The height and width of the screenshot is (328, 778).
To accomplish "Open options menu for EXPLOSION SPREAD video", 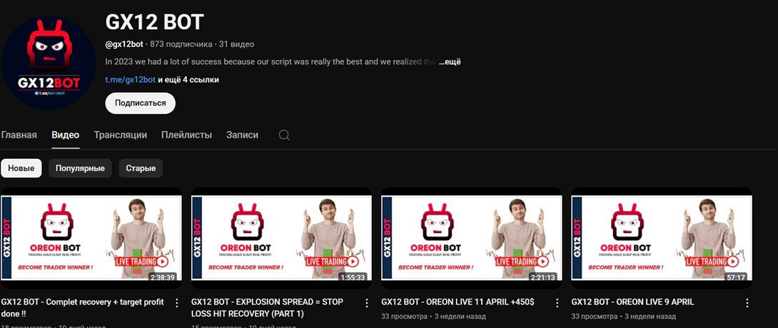I will tap(368, 303).
